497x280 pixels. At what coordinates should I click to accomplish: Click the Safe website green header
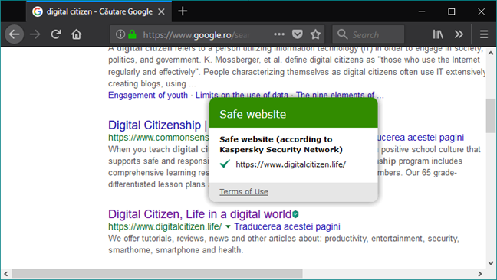[x=294, y=113]
